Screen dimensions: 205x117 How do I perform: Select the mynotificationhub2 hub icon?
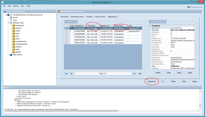13,44
